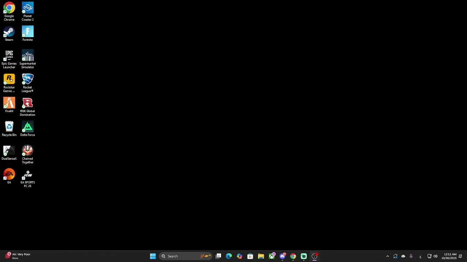Expand the hidden system tray icons chevron
Screen dimensions: 467x262
pyautogui.click(x=387, y=256)
